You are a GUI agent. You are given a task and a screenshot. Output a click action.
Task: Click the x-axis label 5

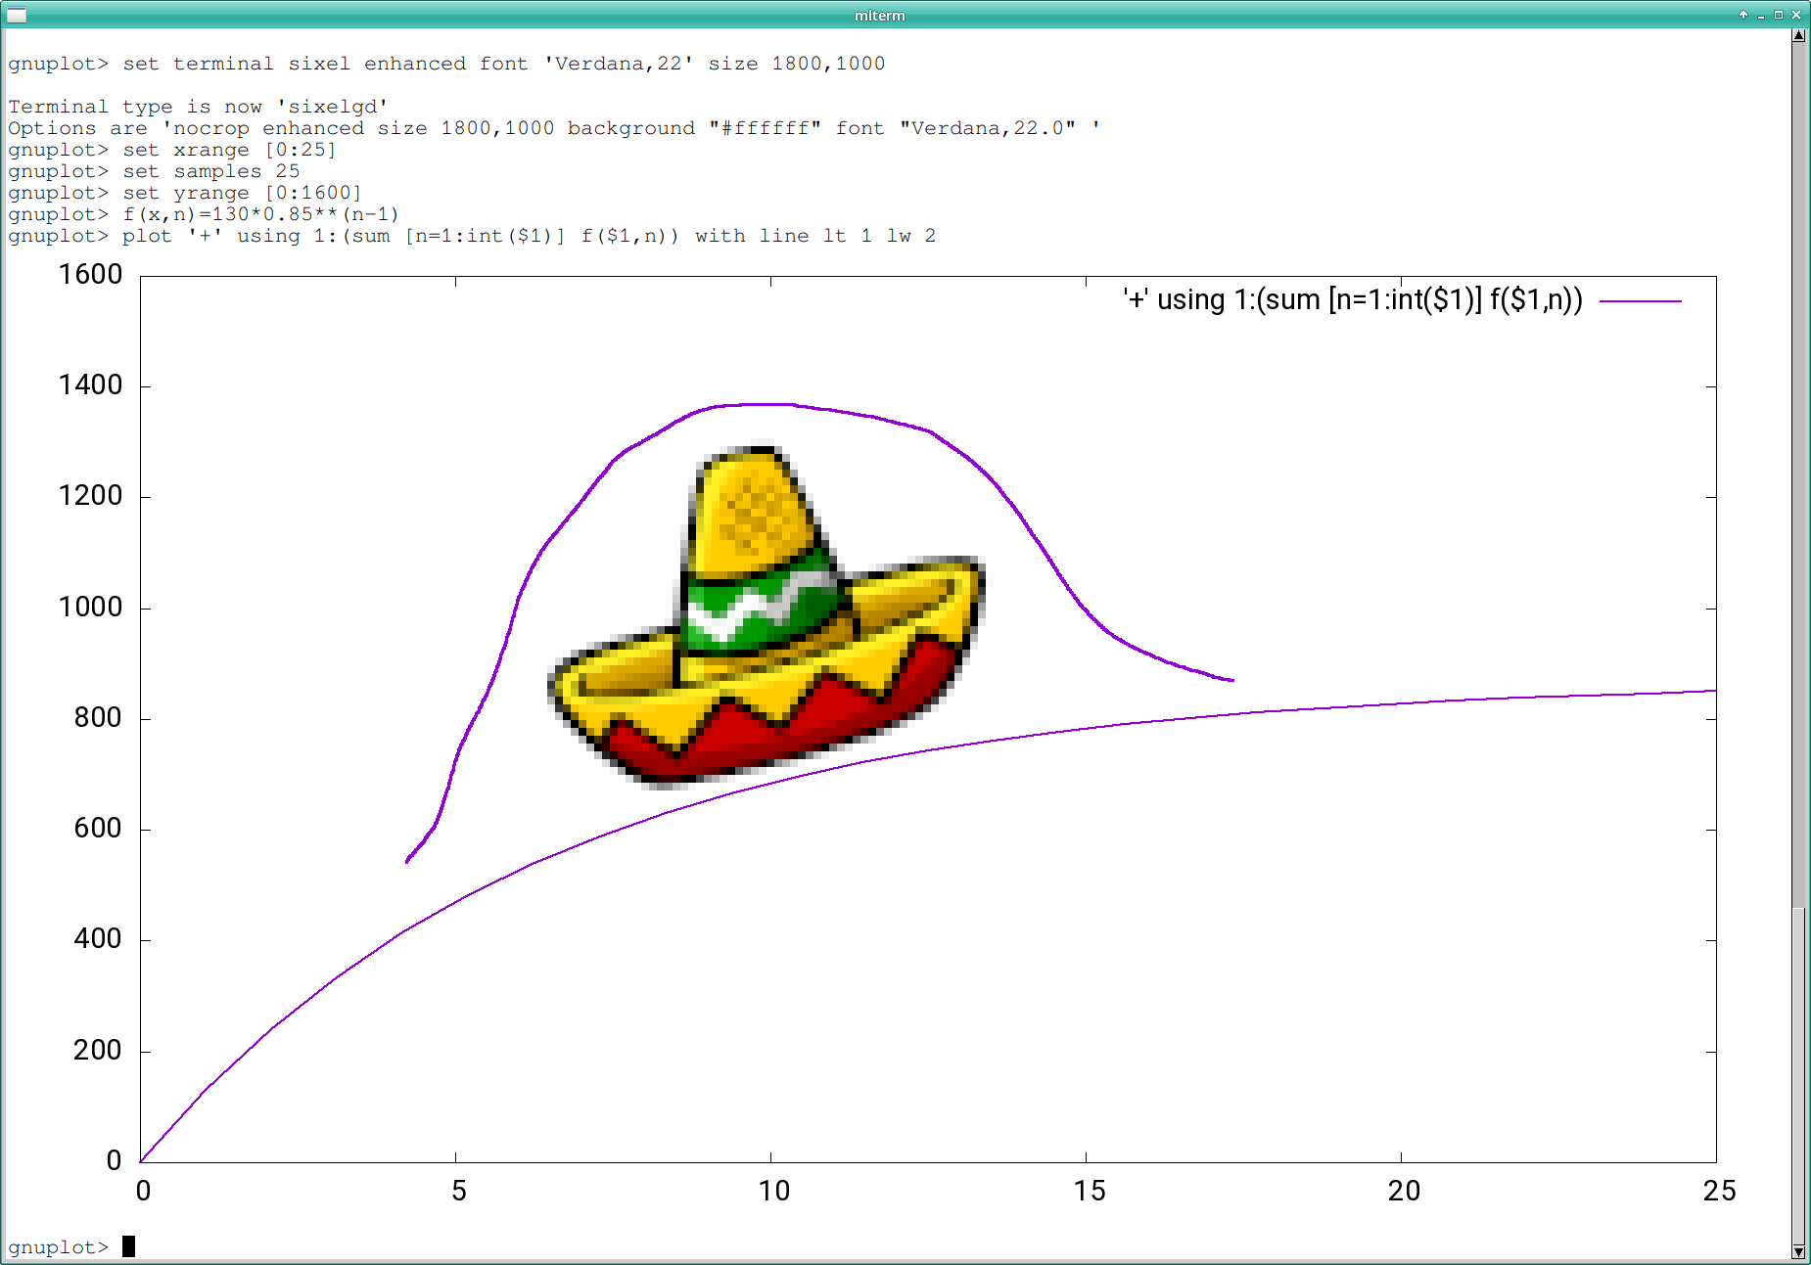459,1191
